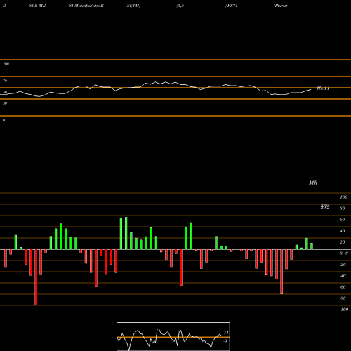Image resolution: width=351 pixels, height=351 pixels.
Task: Click the RSI axis label 100
Action: 6,64
